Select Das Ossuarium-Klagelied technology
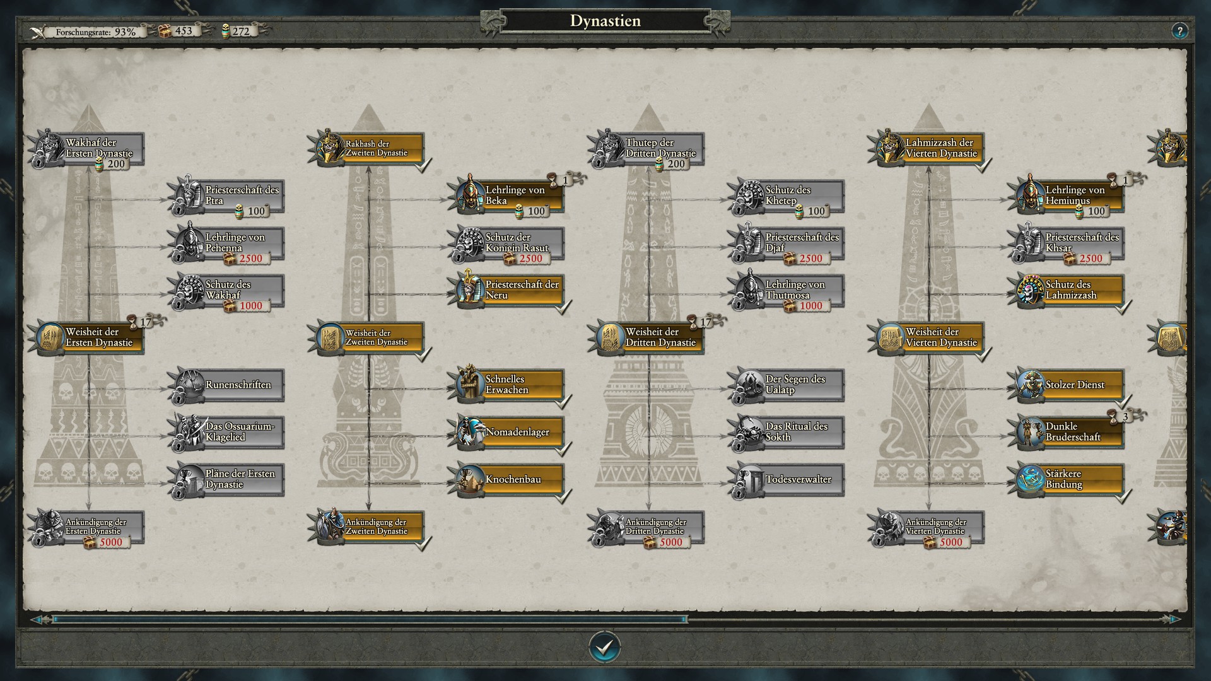The image size is (1211, 681). pos(228,432)
